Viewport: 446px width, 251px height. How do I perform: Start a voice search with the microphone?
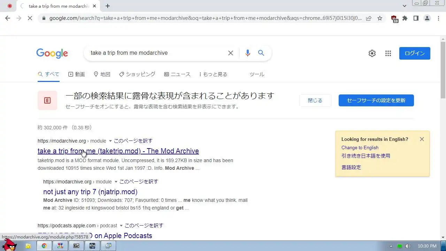(248, 53)
